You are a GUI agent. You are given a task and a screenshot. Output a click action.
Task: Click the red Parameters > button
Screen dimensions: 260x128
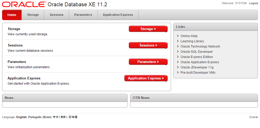click(148, 62)
